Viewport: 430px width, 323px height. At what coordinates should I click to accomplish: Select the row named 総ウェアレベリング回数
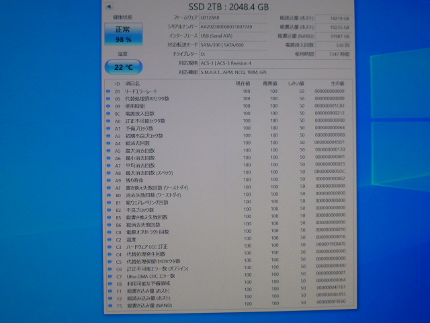coord(230,203)
